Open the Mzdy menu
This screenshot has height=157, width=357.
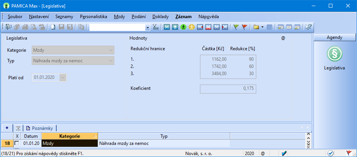pyautogui.click(x=120, y=17)
